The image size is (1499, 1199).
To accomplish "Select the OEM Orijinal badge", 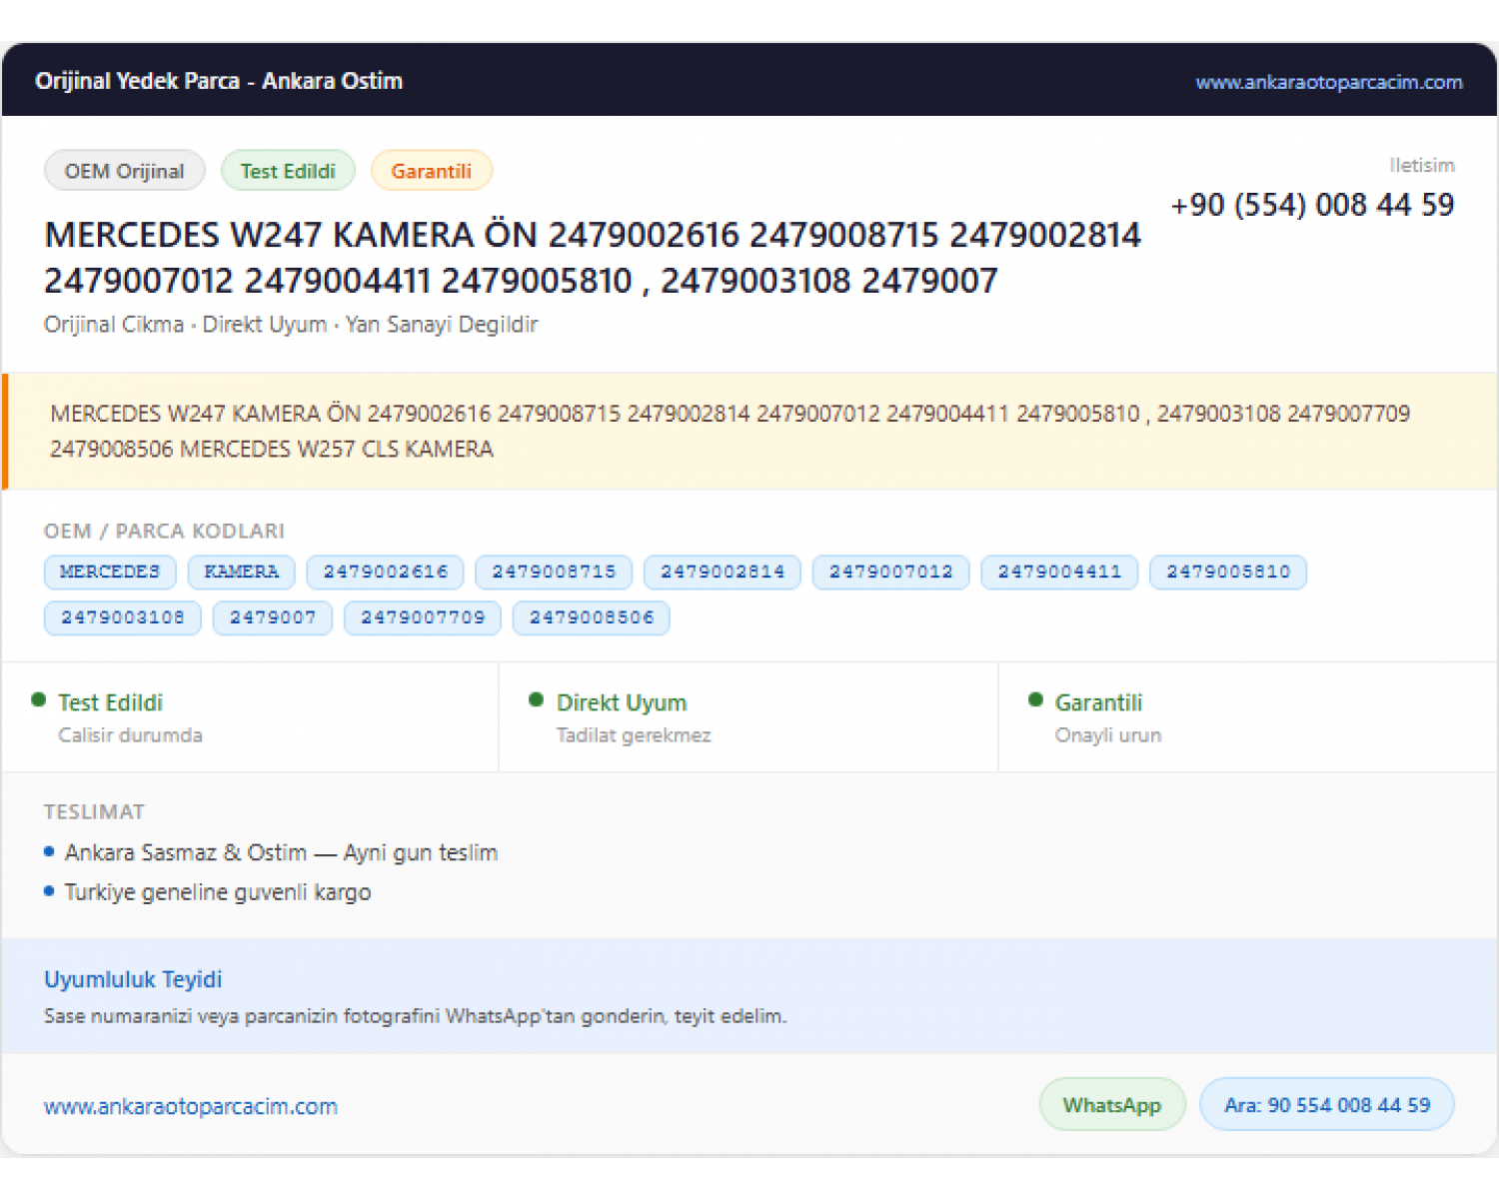I will point(125,171).
